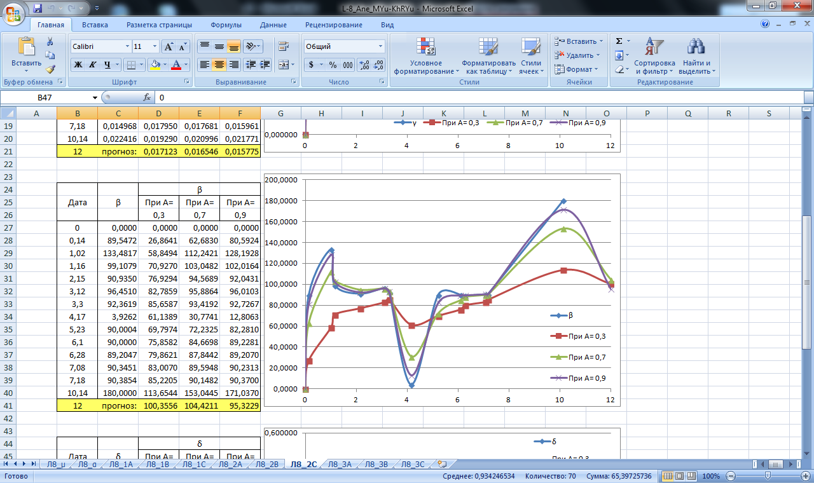The image size is (814, 483).
Task: Click the Office button
Action: tap(14, 14)
